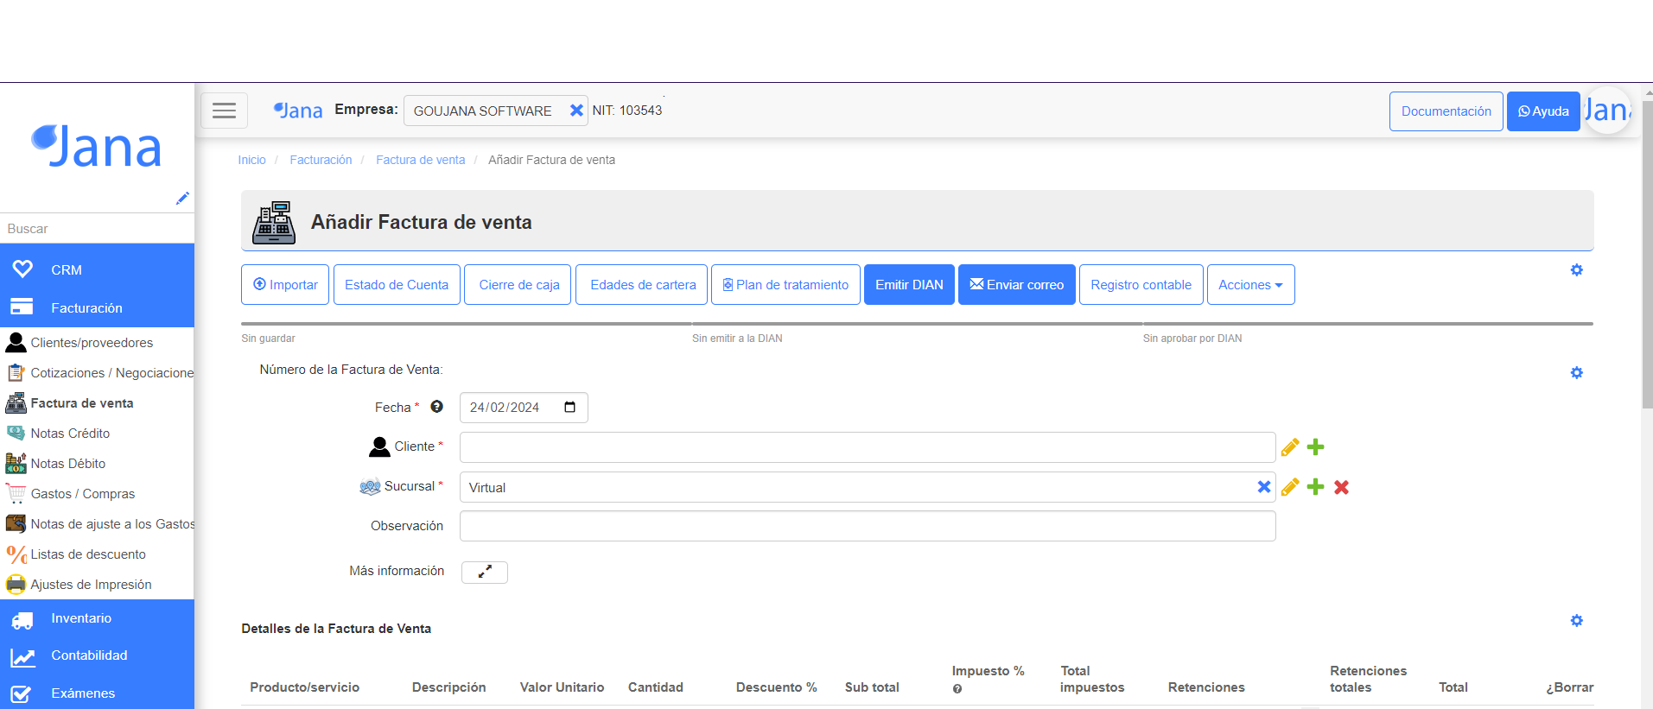1653x709 pixels.
Task: Open the Jana user avatar menu
Action: point(1607,110)
